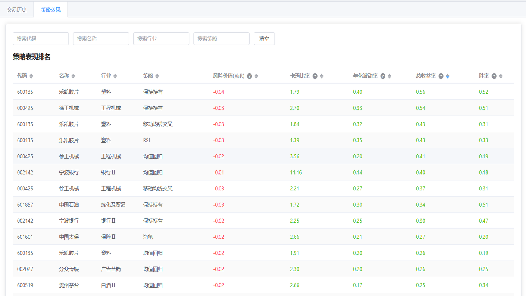Sort table by 名称 column arrows
The image size is (526, 296).
[73, 76]
